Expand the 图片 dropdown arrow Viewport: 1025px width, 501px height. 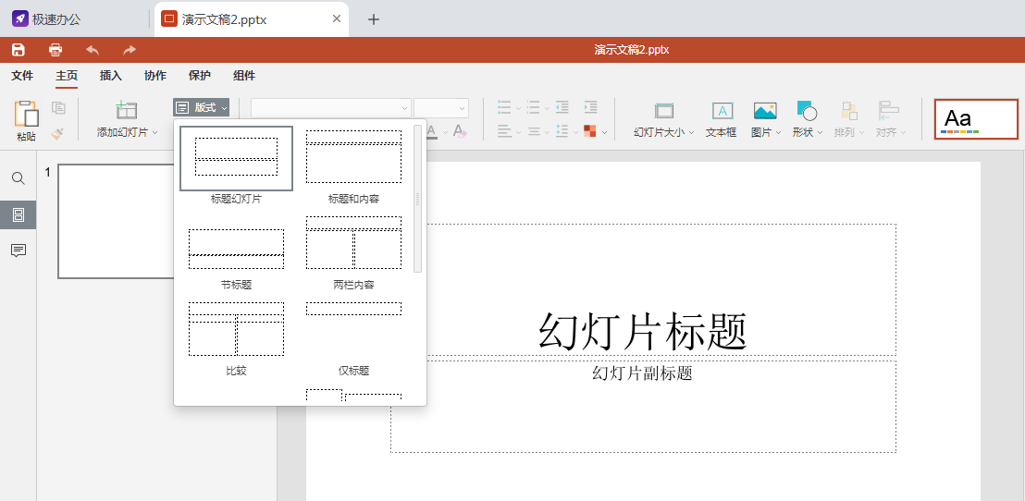click(779, 132)
